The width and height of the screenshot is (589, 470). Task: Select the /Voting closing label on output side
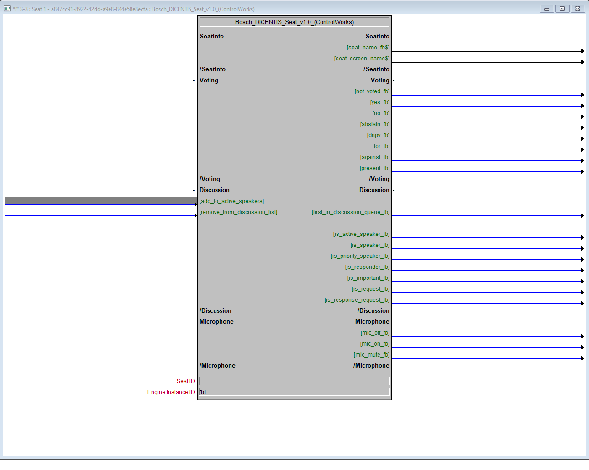point(379,179)
